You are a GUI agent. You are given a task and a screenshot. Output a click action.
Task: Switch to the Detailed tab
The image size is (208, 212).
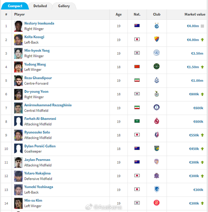coord(40,6)
